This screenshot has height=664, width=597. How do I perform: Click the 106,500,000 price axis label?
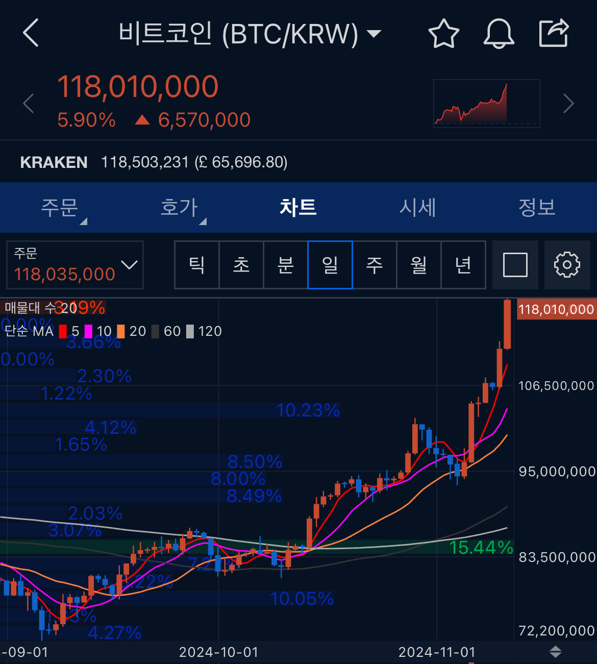pyautogui.click(x=556, y=386)
